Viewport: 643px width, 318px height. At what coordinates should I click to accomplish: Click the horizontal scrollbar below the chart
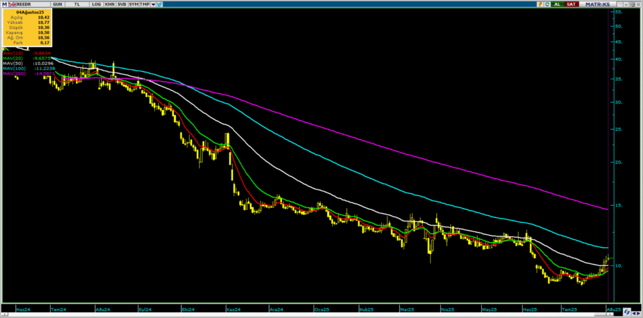(314, 315)
